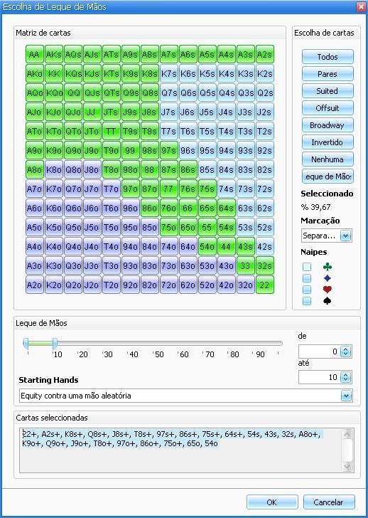Toggle the A5o hand cell
This screenshot has width=368, height=518.
34,227
